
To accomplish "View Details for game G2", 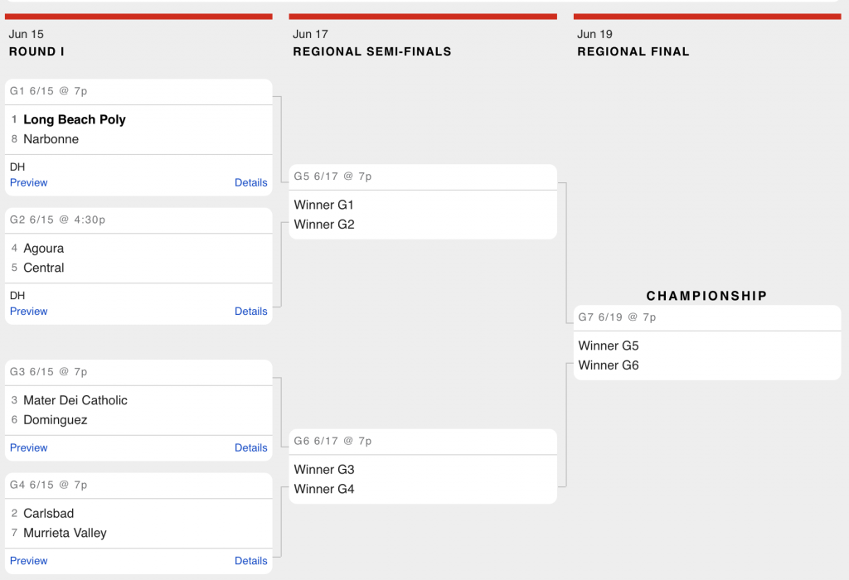I will pyautogui.click(x=250, y=311).
